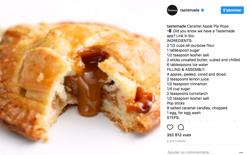This screenshot has height=155, width=250.
Task: View the 352 812 vues count
Action: [179, 135]
